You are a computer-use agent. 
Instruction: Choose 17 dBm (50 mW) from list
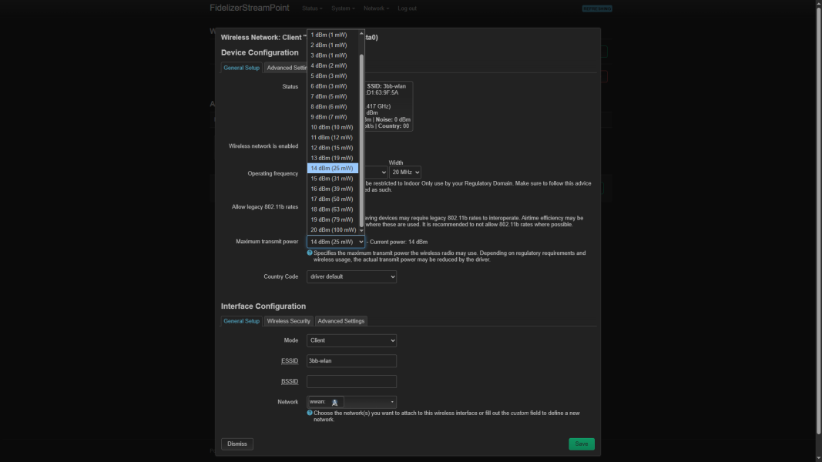coord(333,199)
